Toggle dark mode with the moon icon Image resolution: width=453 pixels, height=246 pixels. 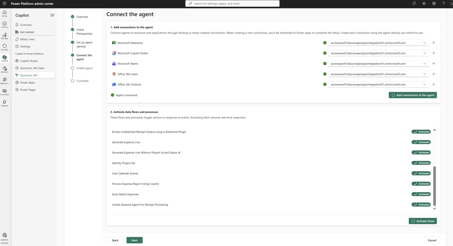[414, 3]
